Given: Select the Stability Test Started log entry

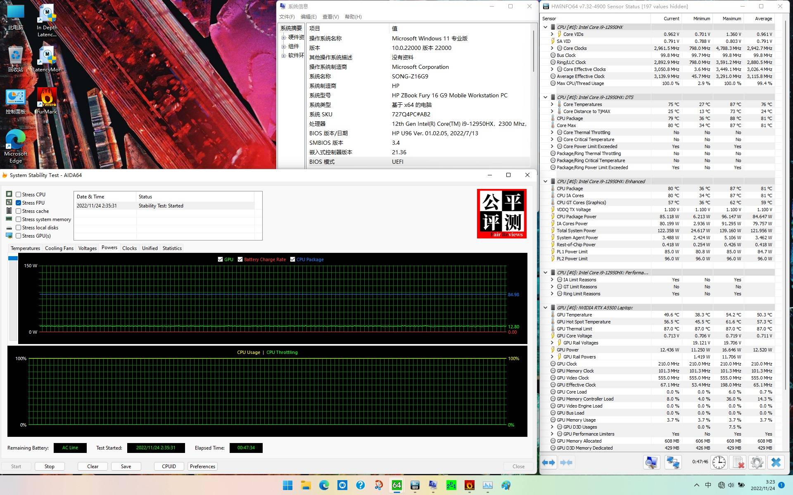Looking at the screenshot, I should [x=161, y=205].
